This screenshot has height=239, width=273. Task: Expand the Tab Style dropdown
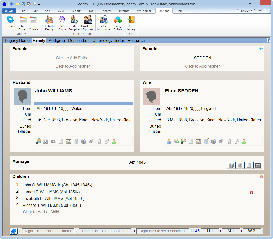click(x=23, y=28)
